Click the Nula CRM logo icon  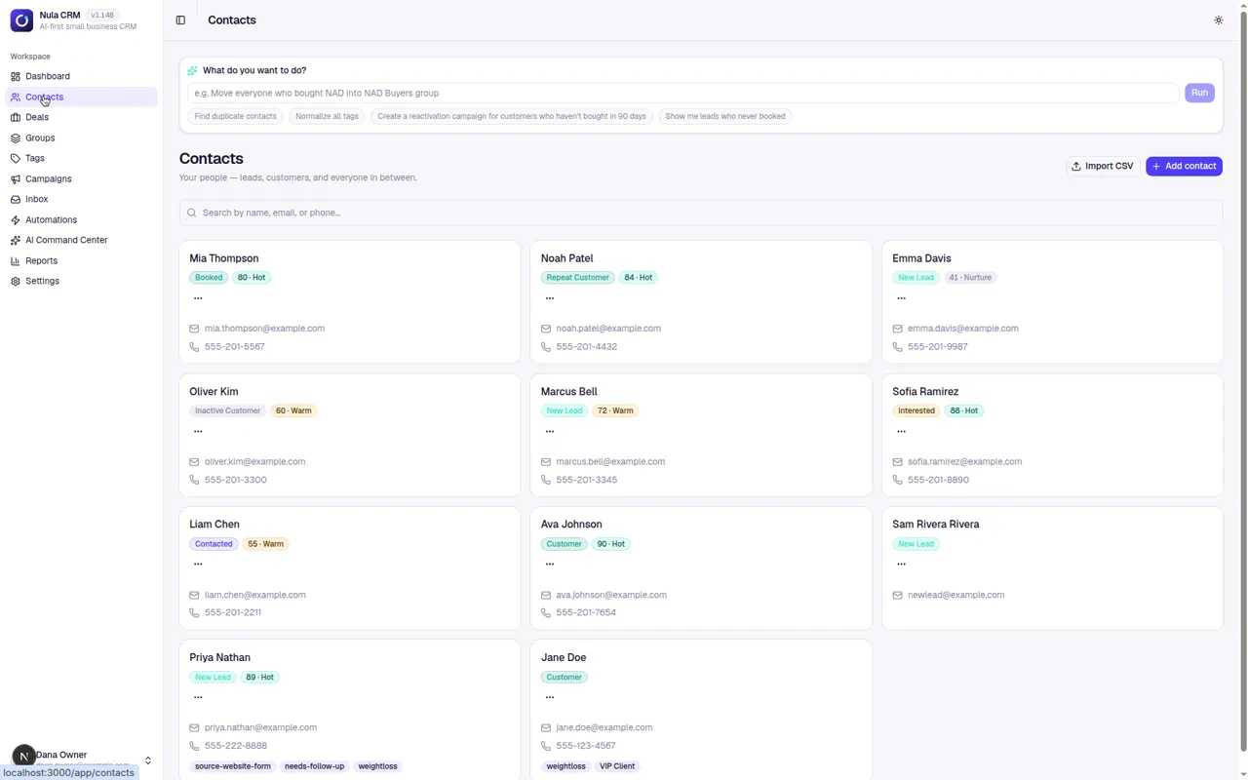click(21, 19)
